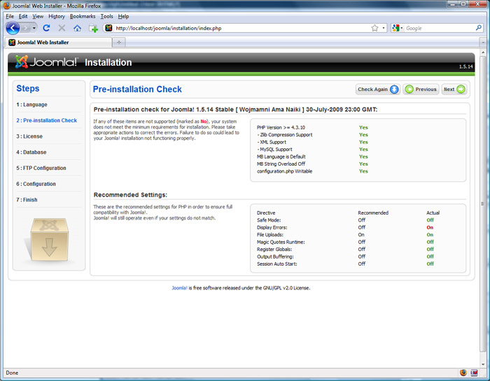The height and width of the screenshot is (381, 490).
Task: Go to the Home page icon
Action: coord(77,29)
